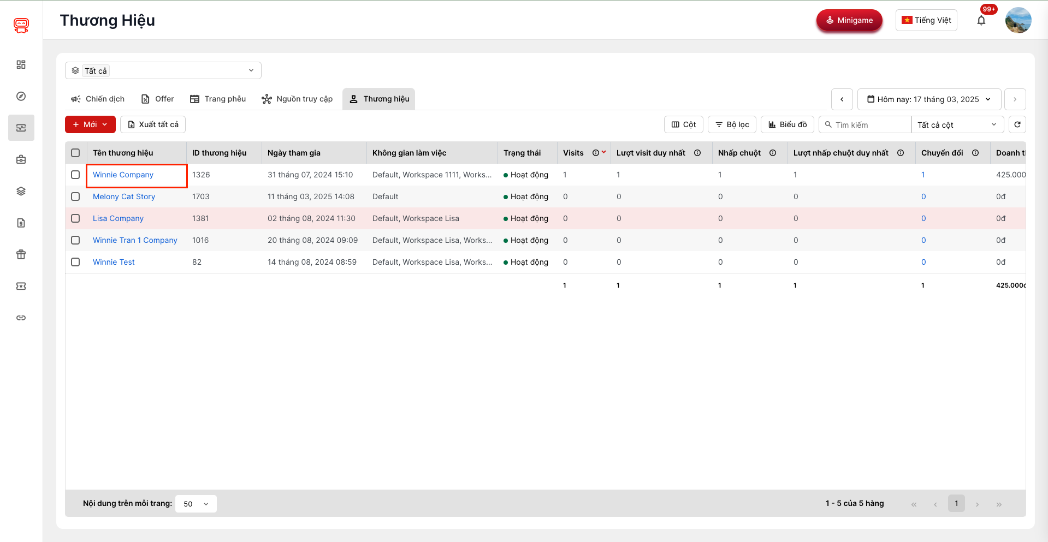Open the Melony Cat Story brand link
The width and height of the screenshot is (1048, 542).
124,196
